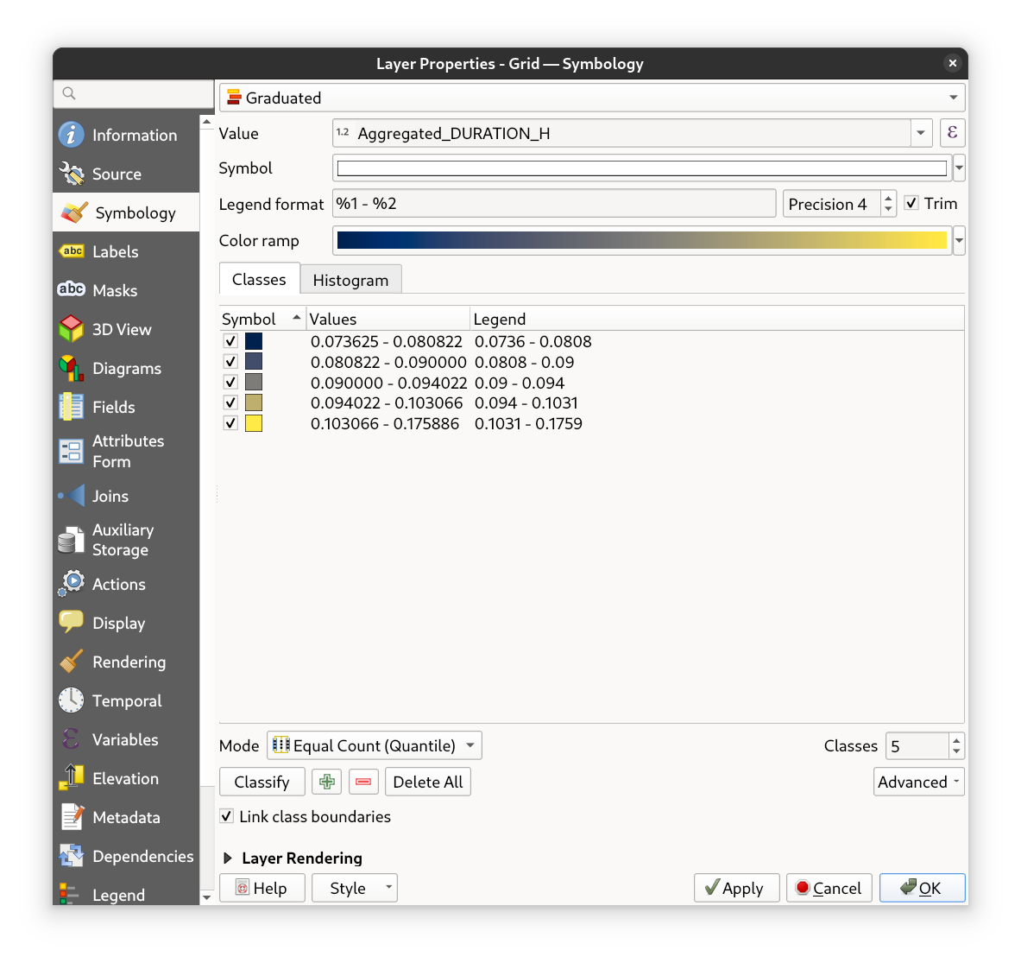This screenshot has width=1021, height=963.
Task: Click the red minus delete class icon
Action: pos(363,782)
